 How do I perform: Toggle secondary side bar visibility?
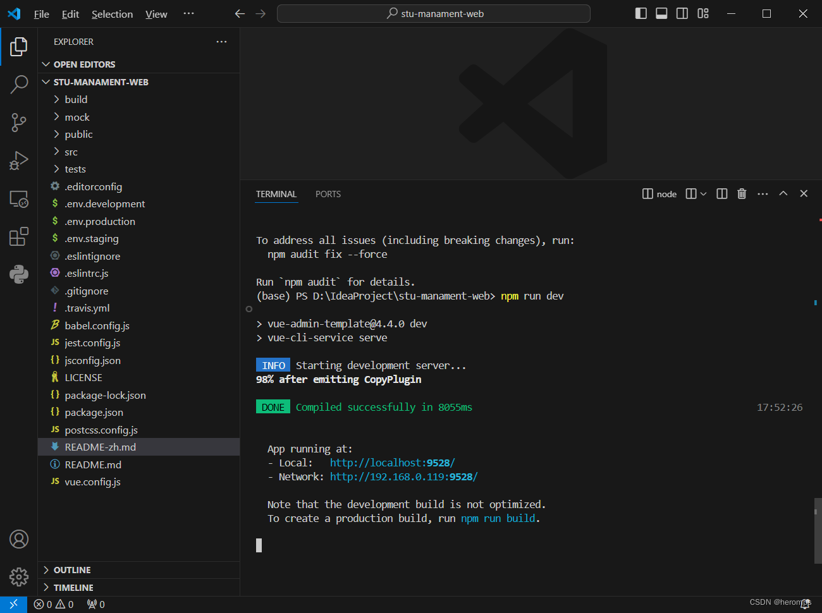[682, 13]
